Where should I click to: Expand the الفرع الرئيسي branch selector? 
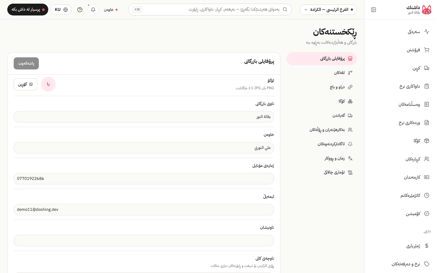point(328,10)
